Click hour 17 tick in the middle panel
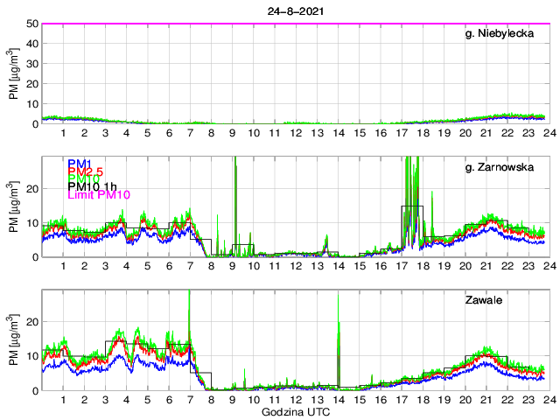Screen dimensions: 560x420 tap(402, 266)
